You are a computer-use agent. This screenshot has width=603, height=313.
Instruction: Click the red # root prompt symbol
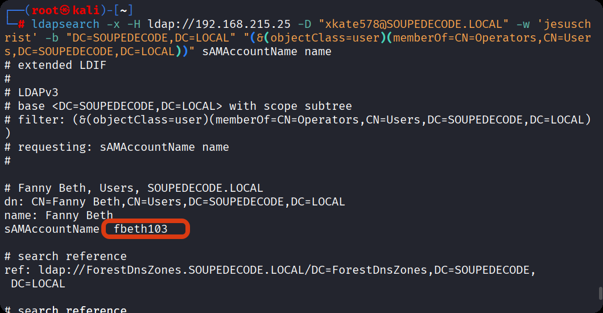click(21, 24)
